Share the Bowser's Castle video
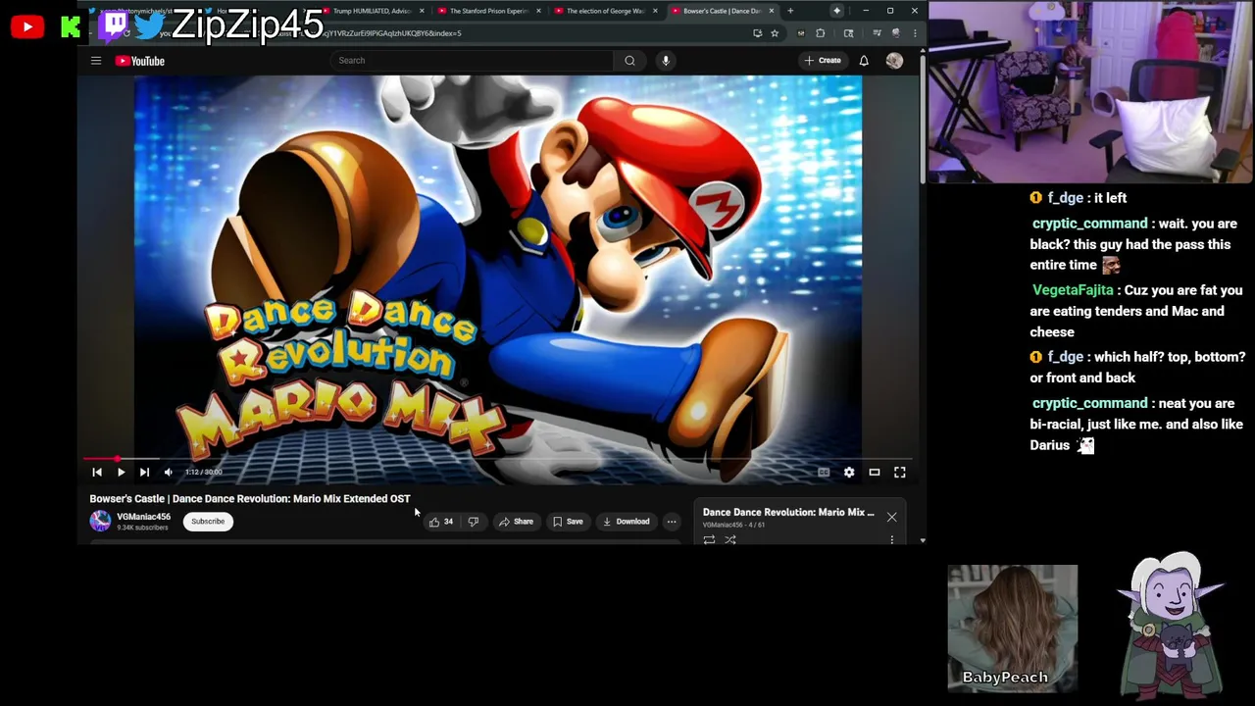Viewport: 1255px width, 706px height. click(x=516, y=522)
